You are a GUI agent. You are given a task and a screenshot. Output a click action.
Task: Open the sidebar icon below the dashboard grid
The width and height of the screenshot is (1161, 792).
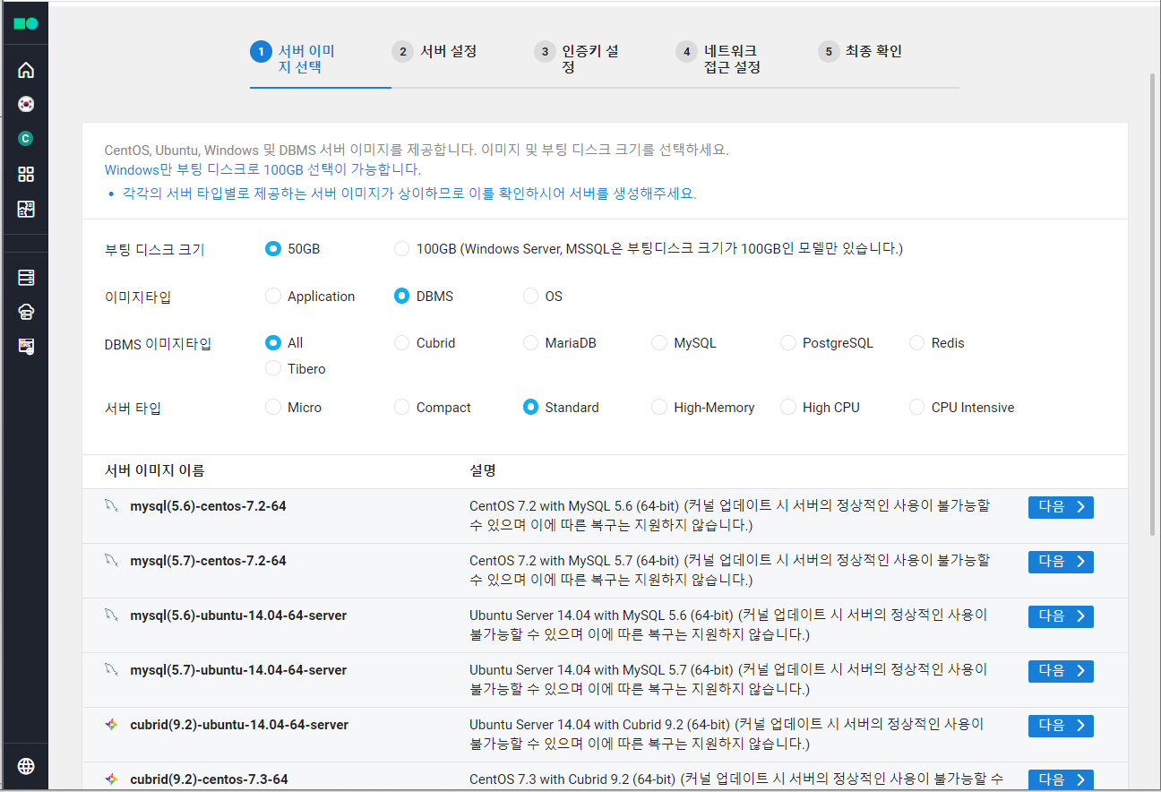coord(26,209)
